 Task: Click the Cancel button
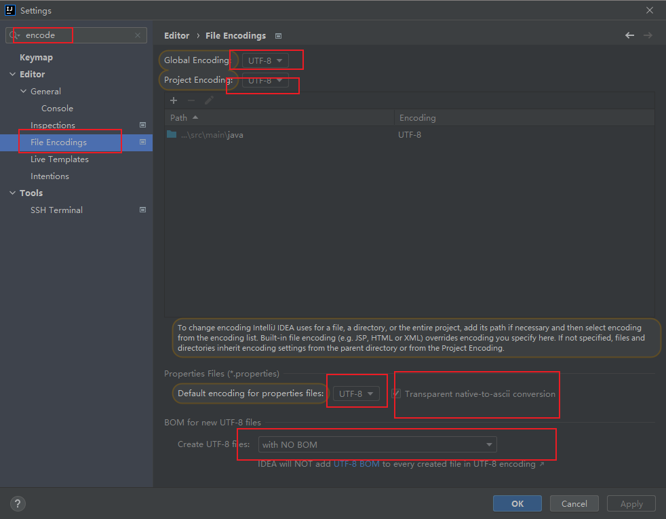574,503
